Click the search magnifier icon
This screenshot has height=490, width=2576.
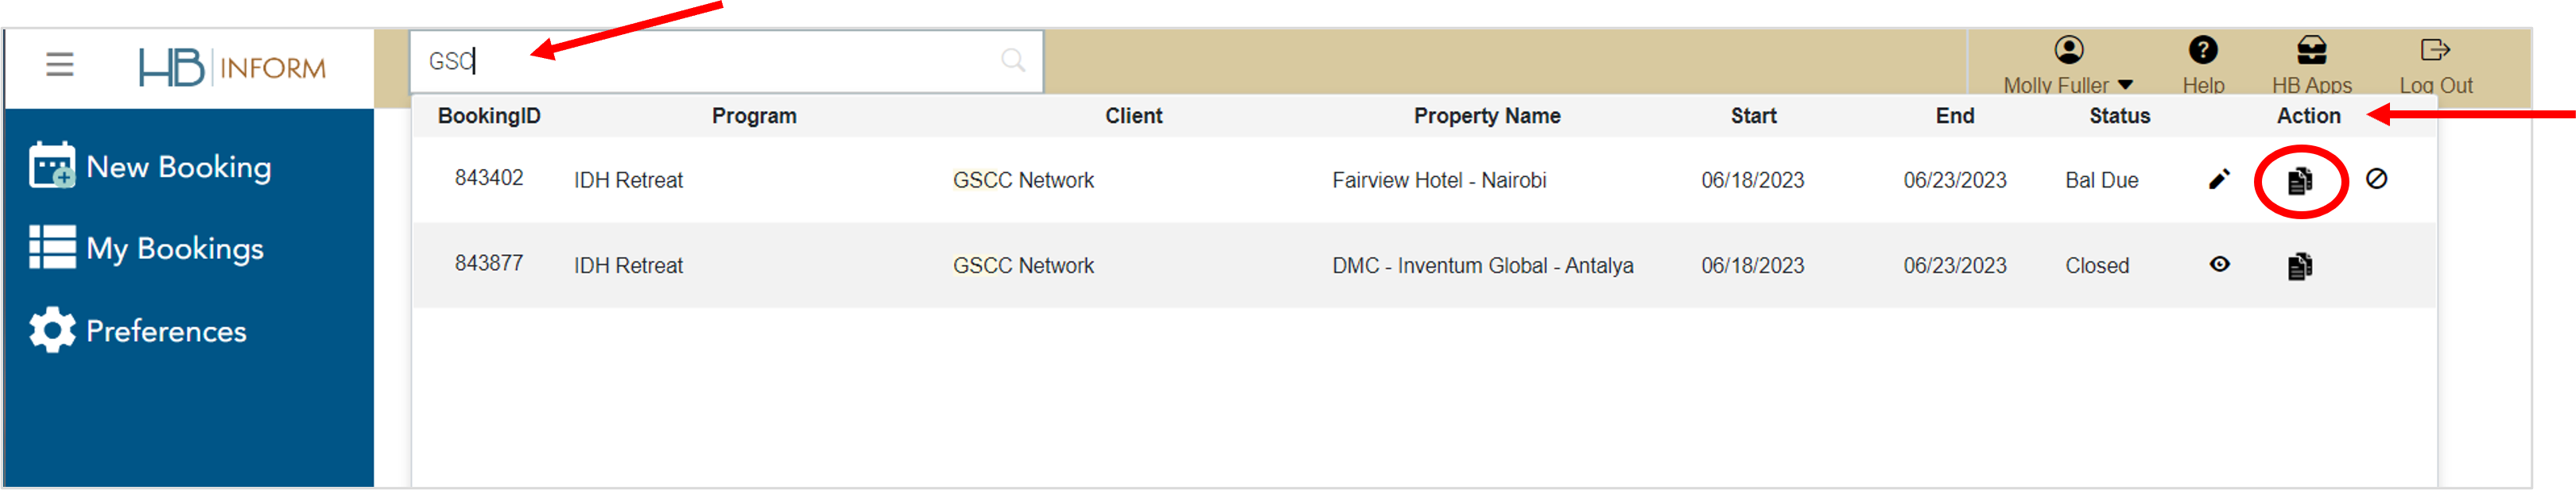1012,61
